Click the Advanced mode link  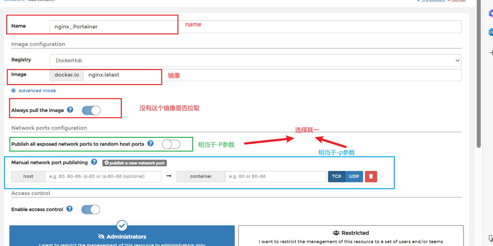point(37,90)
